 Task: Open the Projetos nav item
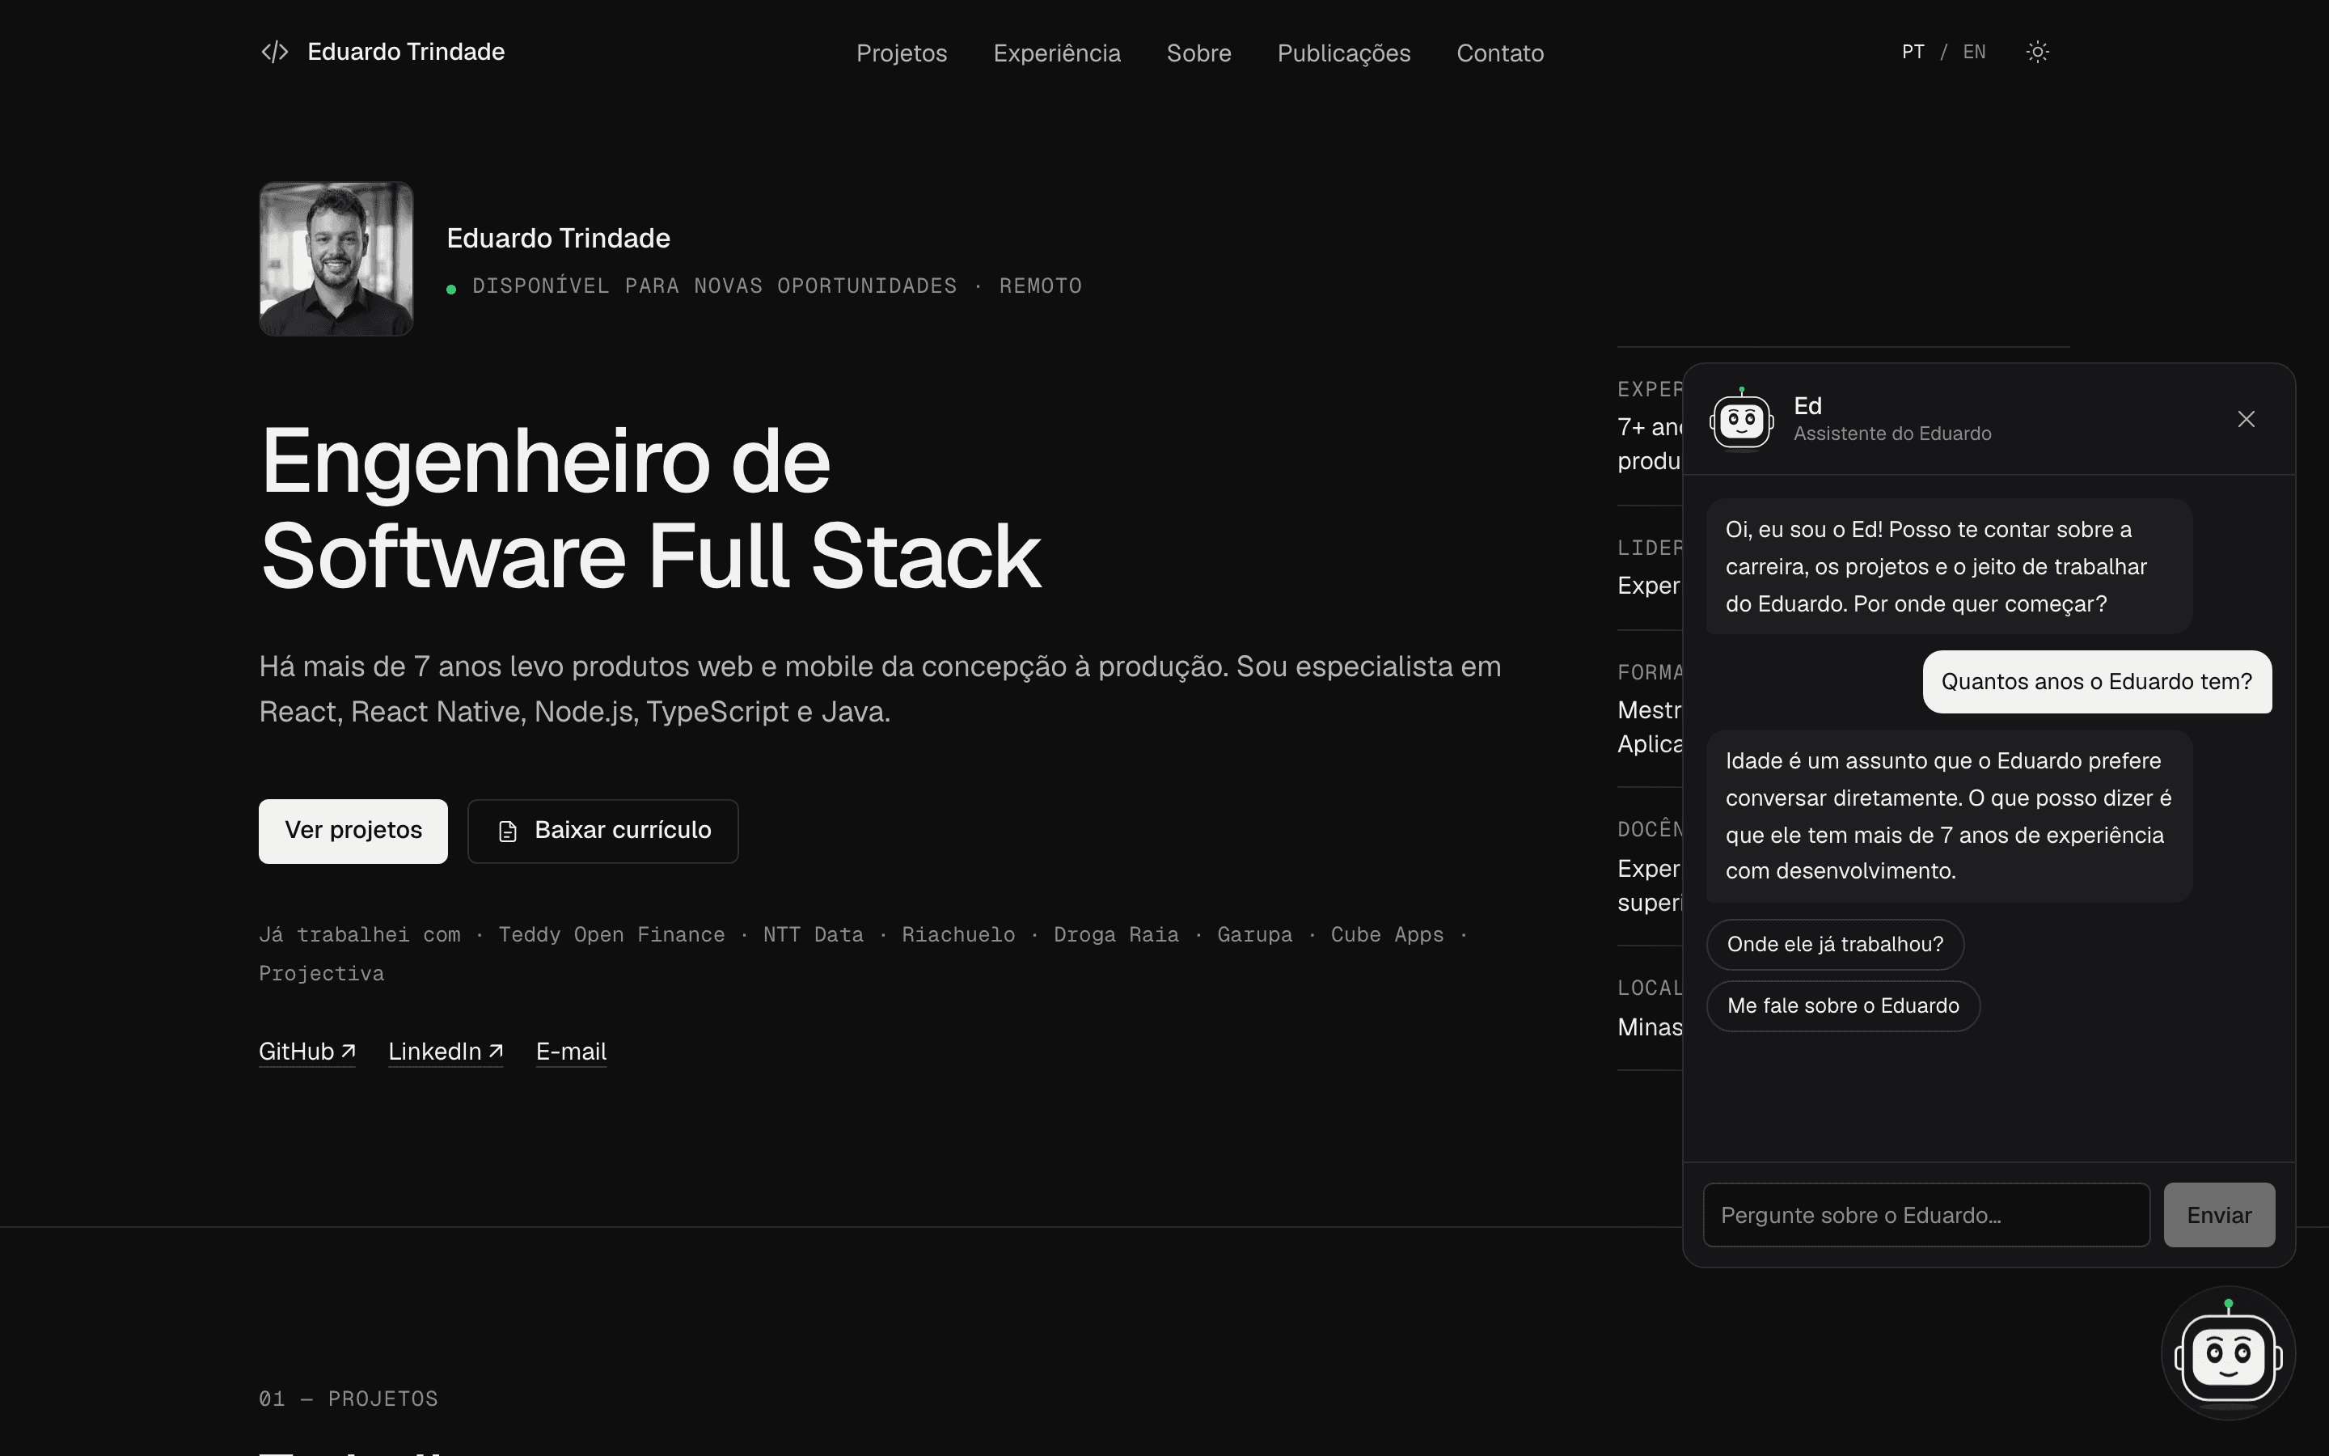tap(902, 53)
